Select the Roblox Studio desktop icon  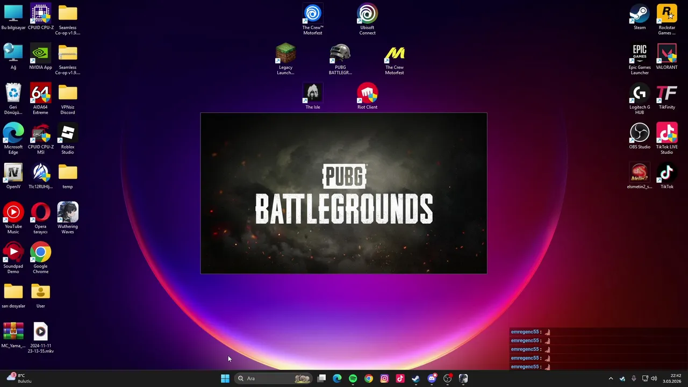point(68,139)
